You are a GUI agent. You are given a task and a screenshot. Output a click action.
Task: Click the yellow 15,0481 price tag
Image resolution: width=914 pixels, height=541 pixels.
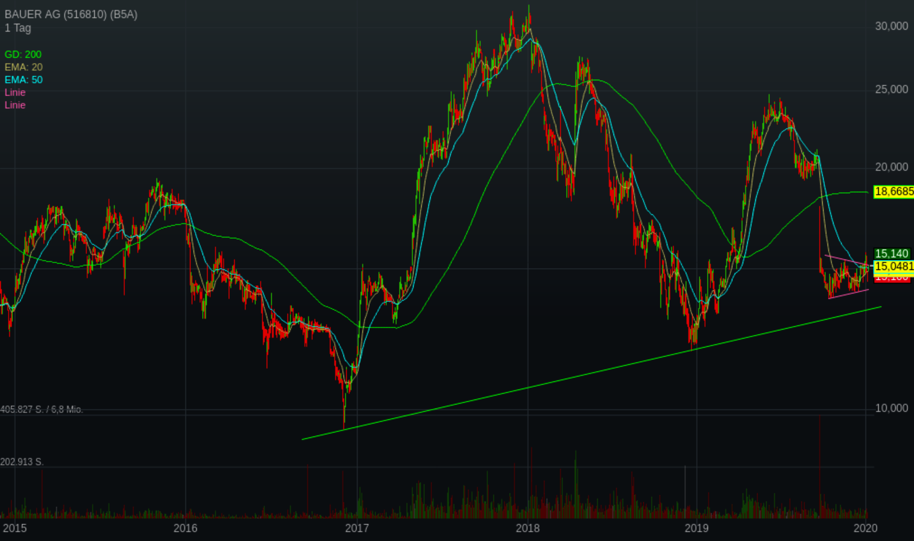893,266
